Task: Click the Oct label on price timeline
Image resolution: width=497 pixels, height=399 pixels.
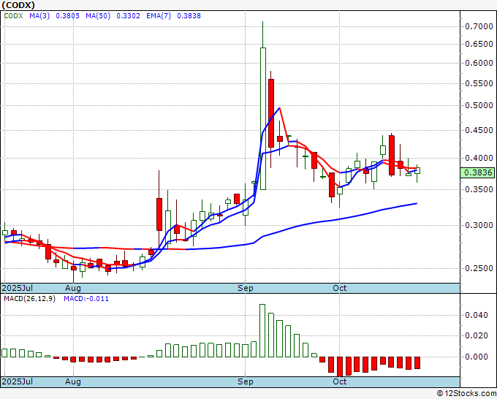Action: 339,288
